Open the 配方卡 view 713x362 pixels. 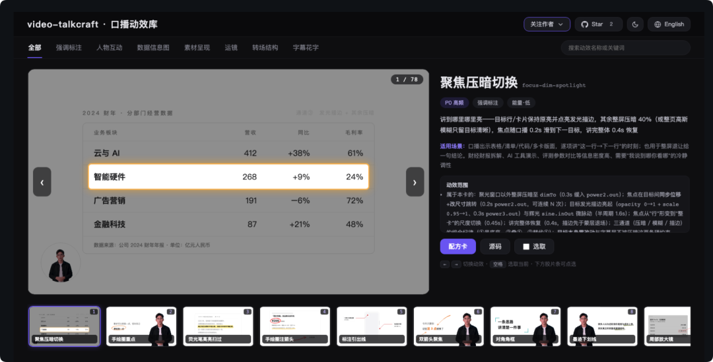(458, 246)
